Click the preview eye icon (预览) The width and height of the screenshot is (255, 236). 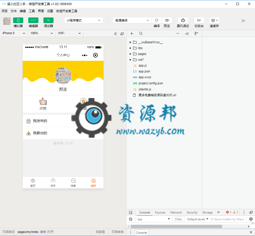167,20
